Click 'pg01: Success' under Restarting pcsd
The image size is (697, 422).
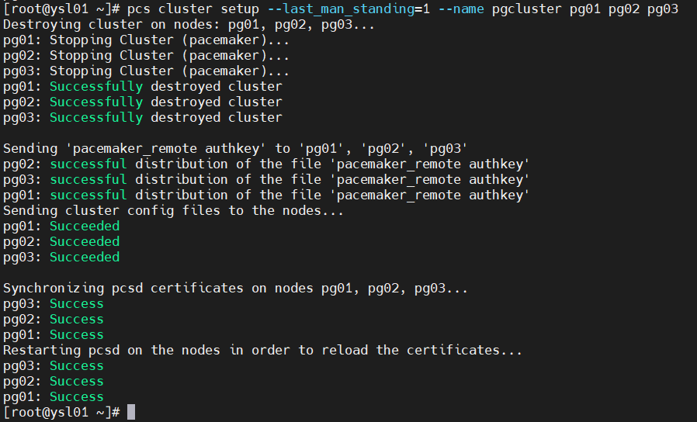click(x=54, y=397)
